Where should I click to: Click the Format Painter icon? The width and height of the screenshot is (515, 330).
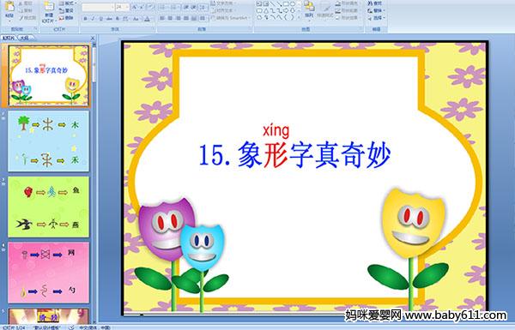coord(27,18)
